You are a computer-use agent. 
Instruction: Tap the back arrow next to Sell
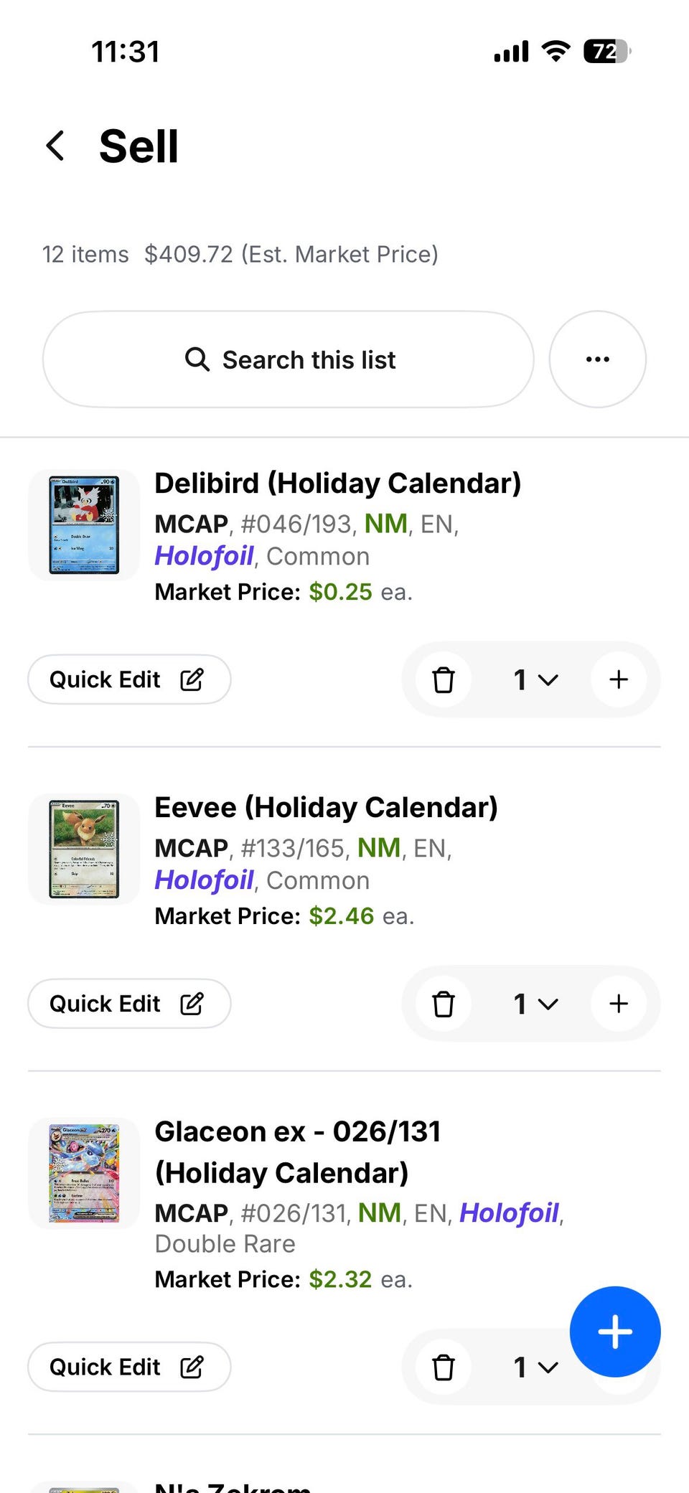[x=55, y=146]
